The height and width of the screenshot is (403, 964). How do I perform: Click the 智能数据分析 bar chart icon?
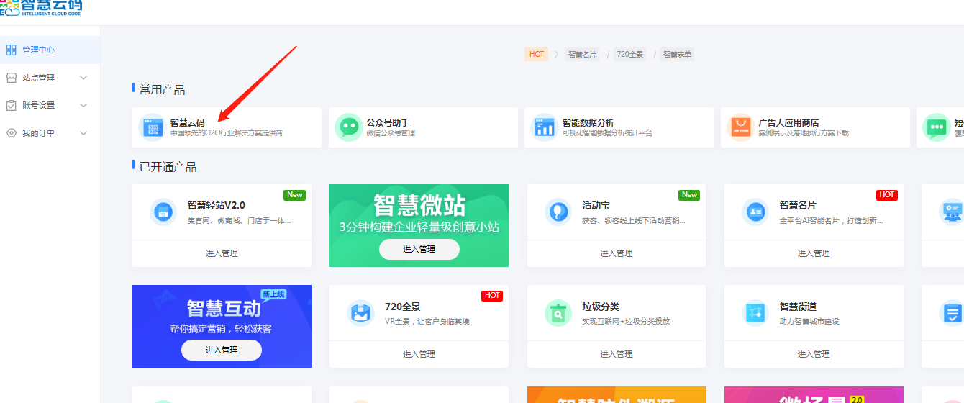(544, 128)
